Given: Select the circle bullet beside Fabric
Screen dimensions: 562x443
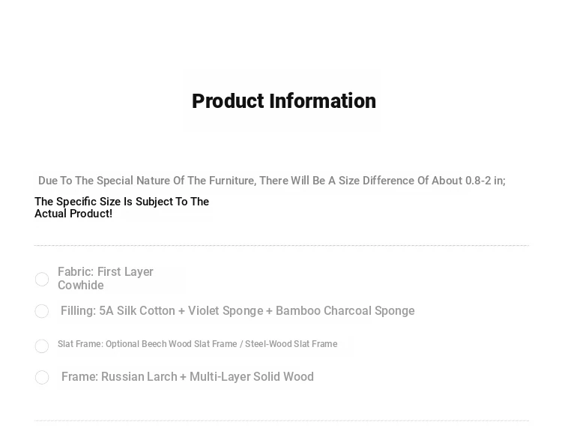Looking at the screenshot, I should click(x=42, y=280).
